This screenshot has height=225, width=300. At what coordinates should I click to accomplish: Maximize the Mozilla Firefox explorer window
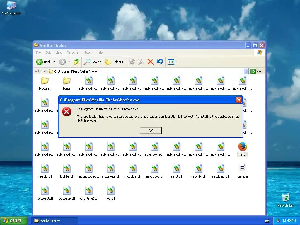pyautogui.click(x=255, y=45)
